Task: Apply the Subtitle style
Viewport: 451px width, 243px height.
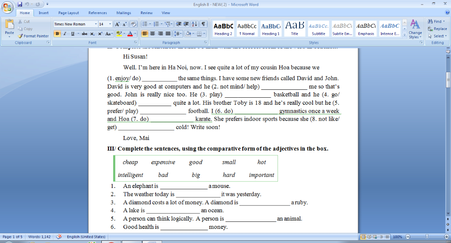Action: (318, 29)
